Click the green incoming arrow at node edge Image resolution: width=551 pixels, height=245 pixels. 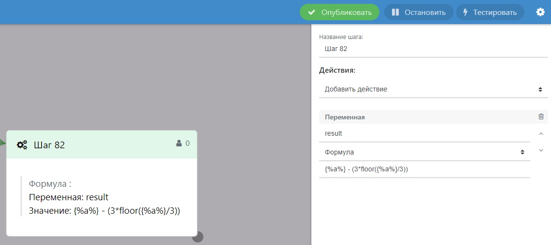pos(2,143)
